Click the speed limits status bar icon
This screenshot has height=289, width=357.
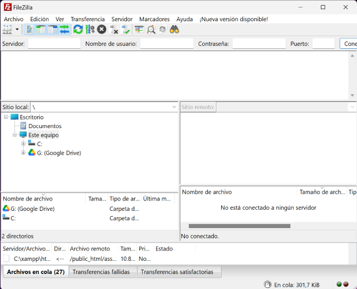[x=268, y=284]
